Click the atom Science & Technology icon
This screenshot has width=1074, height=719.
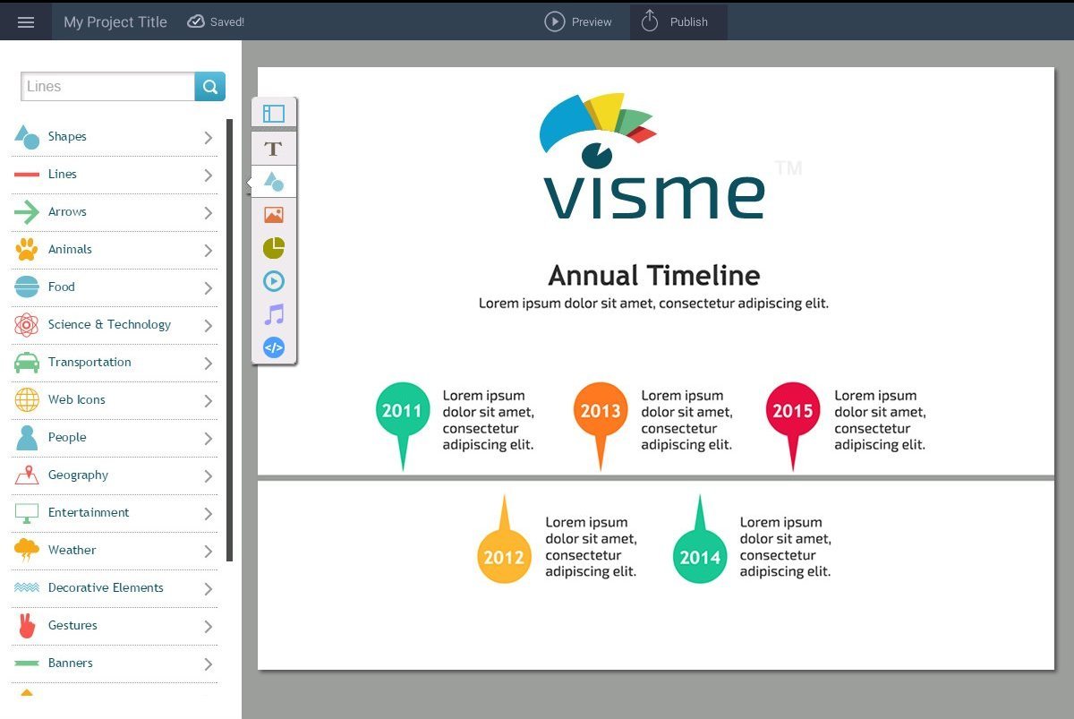click(x=27, y=324)
